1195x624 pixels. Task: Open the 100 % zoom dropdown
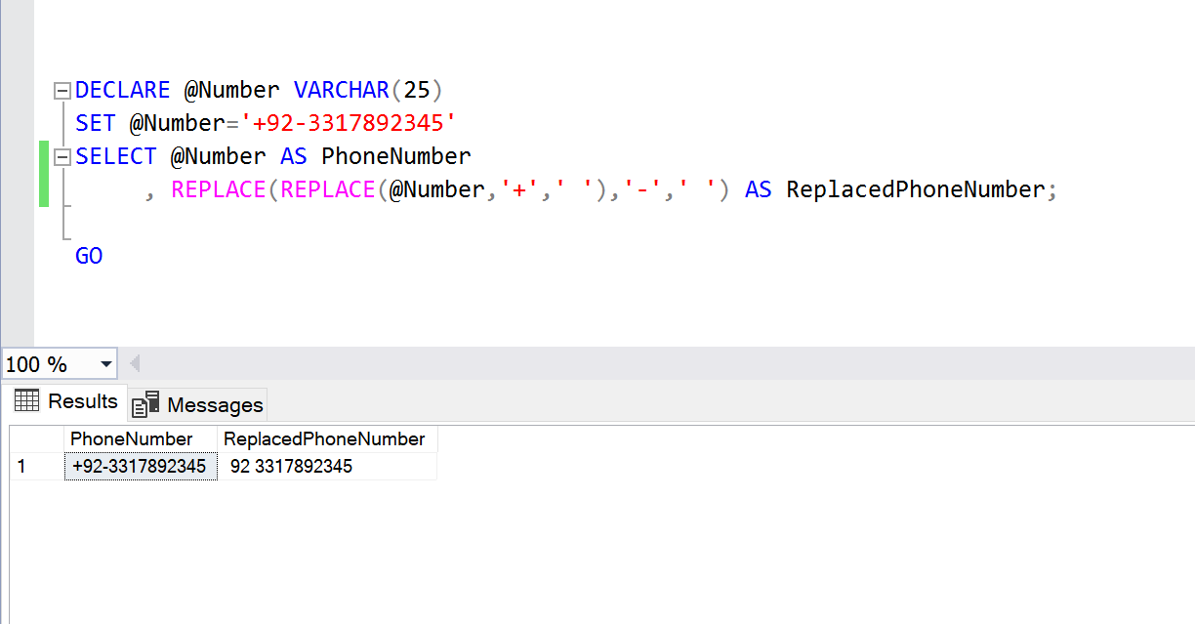[105, 364]
